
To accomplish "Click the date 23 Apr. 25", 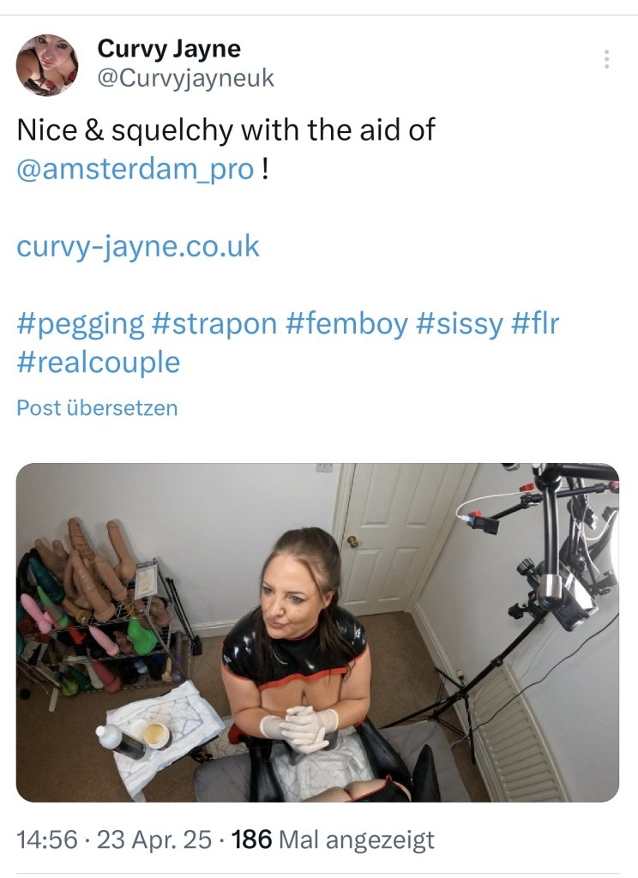I will 154,839.
